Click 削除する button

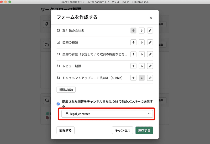pos(65,130)
